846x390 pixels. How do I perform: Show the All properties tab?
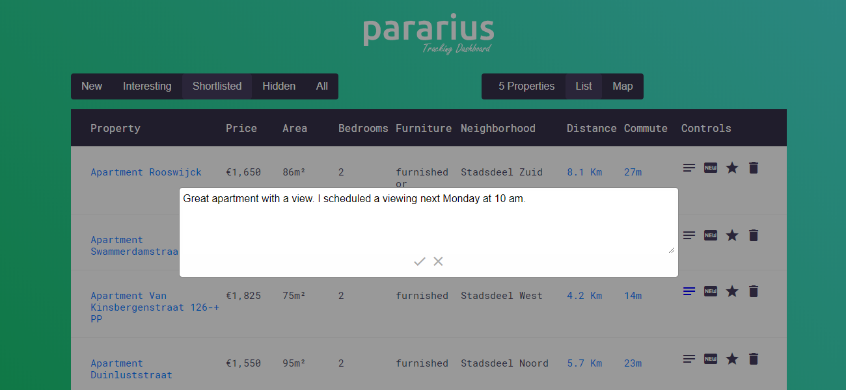click(x=322, y=86)
